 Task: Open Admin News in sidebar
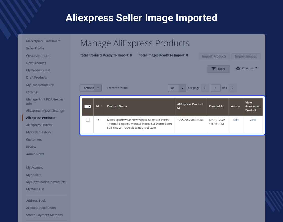tap(35, 154)
